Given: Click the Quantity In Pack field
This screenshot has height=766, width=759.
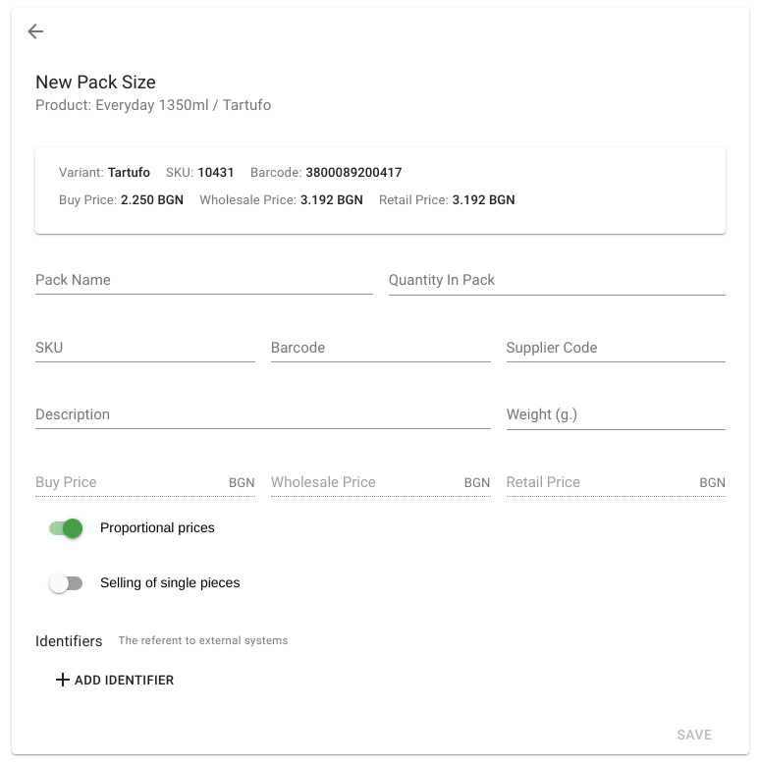Looking at the screenshot, I should [x=557, y=281].
